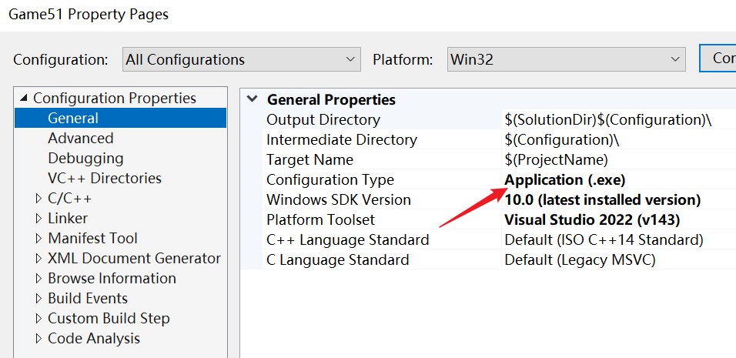Click the Target Name value field
Image resolution: width=736 pixels, height=358 pixels.
(x=556, y=160)
